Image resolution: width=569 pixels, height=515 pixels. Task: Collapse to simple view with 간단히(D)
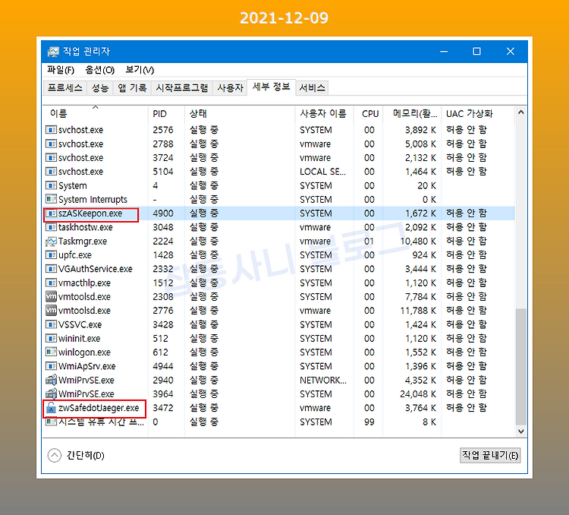(76, 456)
